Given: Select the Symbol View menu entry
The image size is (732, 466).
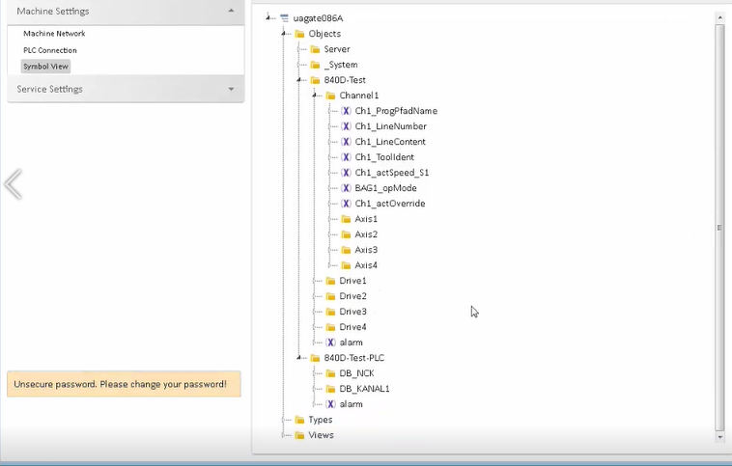Looking at the screenshot, I should [x=45, y=67].
